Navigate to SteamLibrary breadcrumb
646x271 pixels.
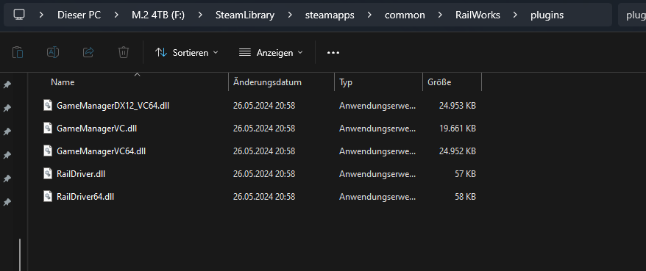tap(245, 15)
